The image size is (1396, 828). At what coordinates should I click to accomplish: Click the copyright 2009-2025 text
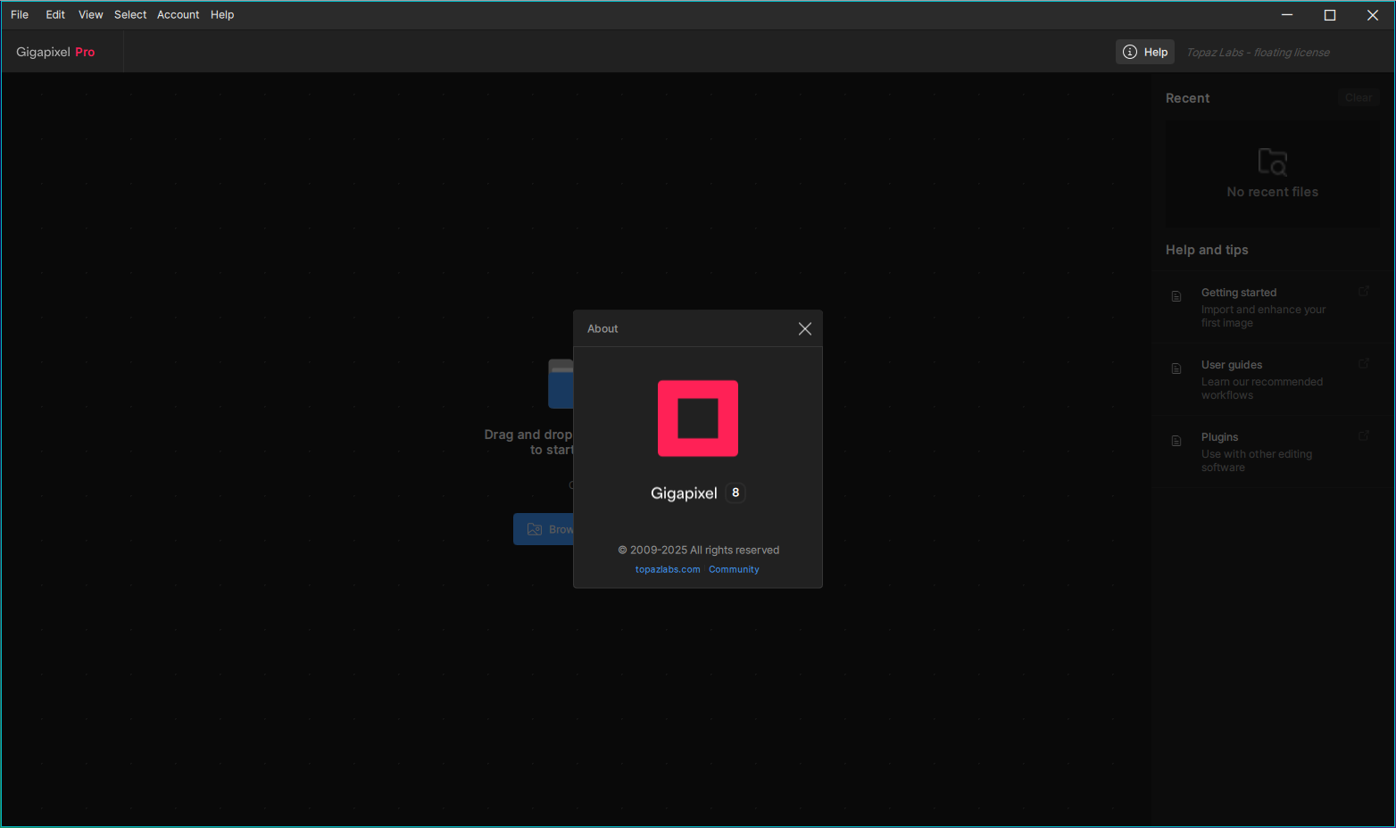tap(699, 550)
